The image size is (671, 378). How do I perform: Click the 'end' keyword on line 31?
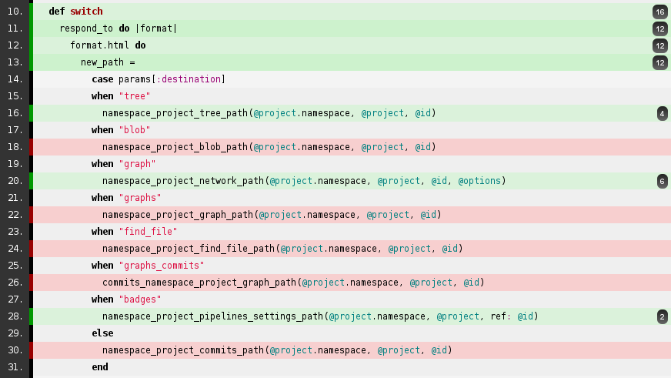tap(100, 367)
